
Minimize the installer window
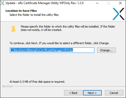[97, 3]
